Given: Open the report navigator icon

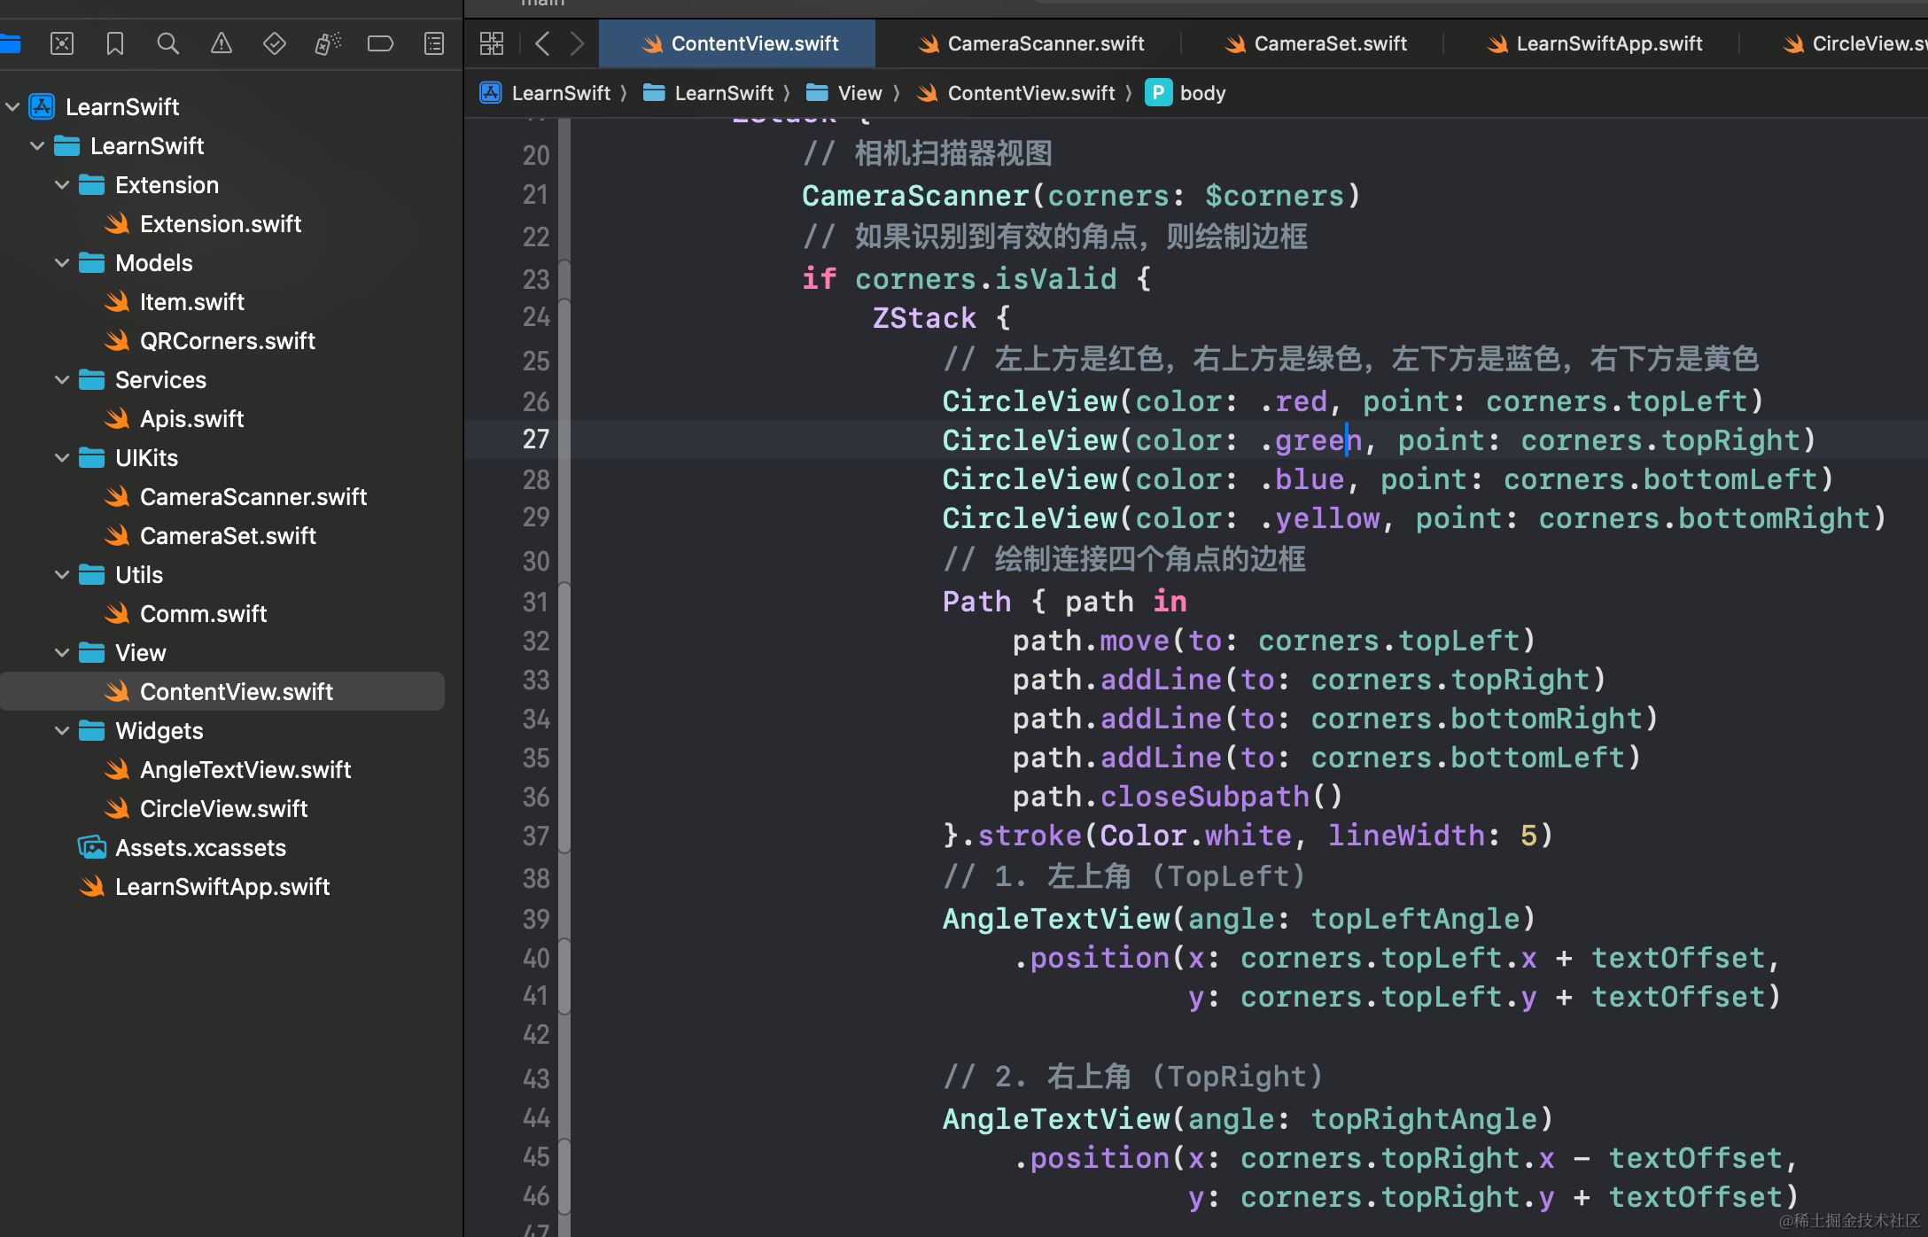Looking at the screenshot, I should (434, 43).
